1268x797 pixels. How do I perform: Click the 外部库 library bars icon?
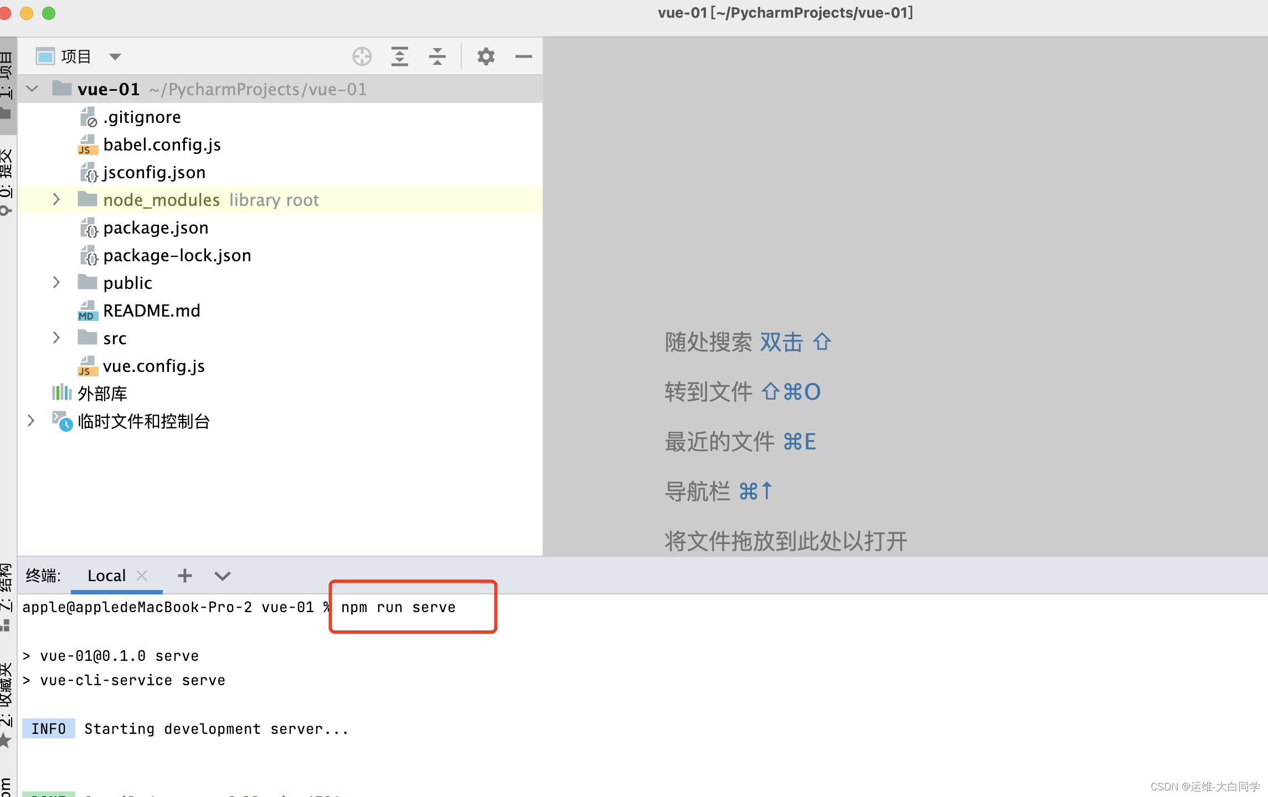(61, 393)
